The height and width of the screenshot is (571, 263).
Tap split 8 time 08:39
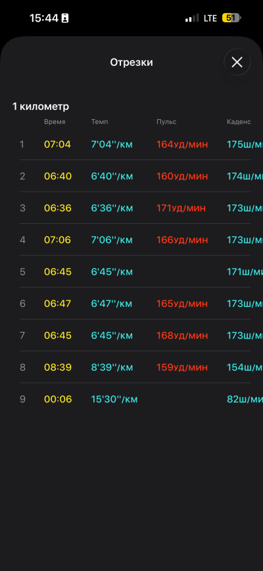coord(57,367)
